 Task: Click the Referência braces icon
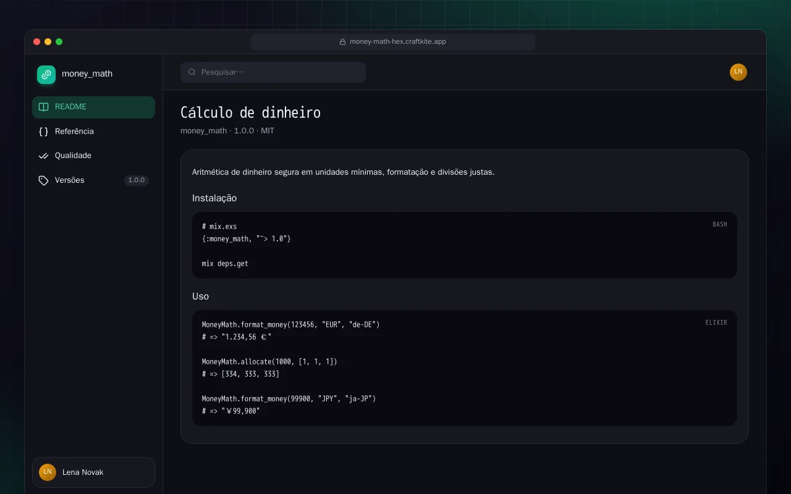pyautogui.click(x=43, y=132)
